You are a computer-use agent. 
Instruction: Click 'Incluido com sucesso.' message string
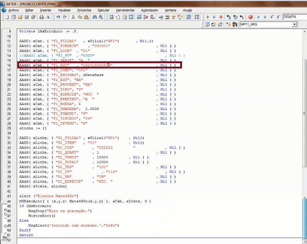pos(75,226)
